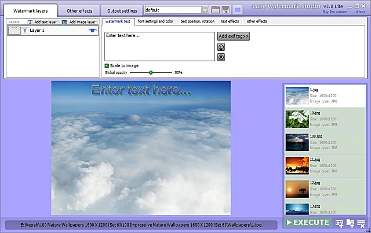
Task: Click the Layer 1 transparency thumbnail
Action: point(14,31)
